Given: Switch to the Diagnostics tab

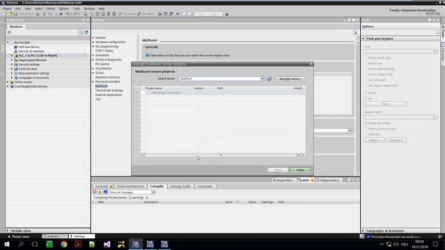Looking at the screenshot, I should point(327,181).
